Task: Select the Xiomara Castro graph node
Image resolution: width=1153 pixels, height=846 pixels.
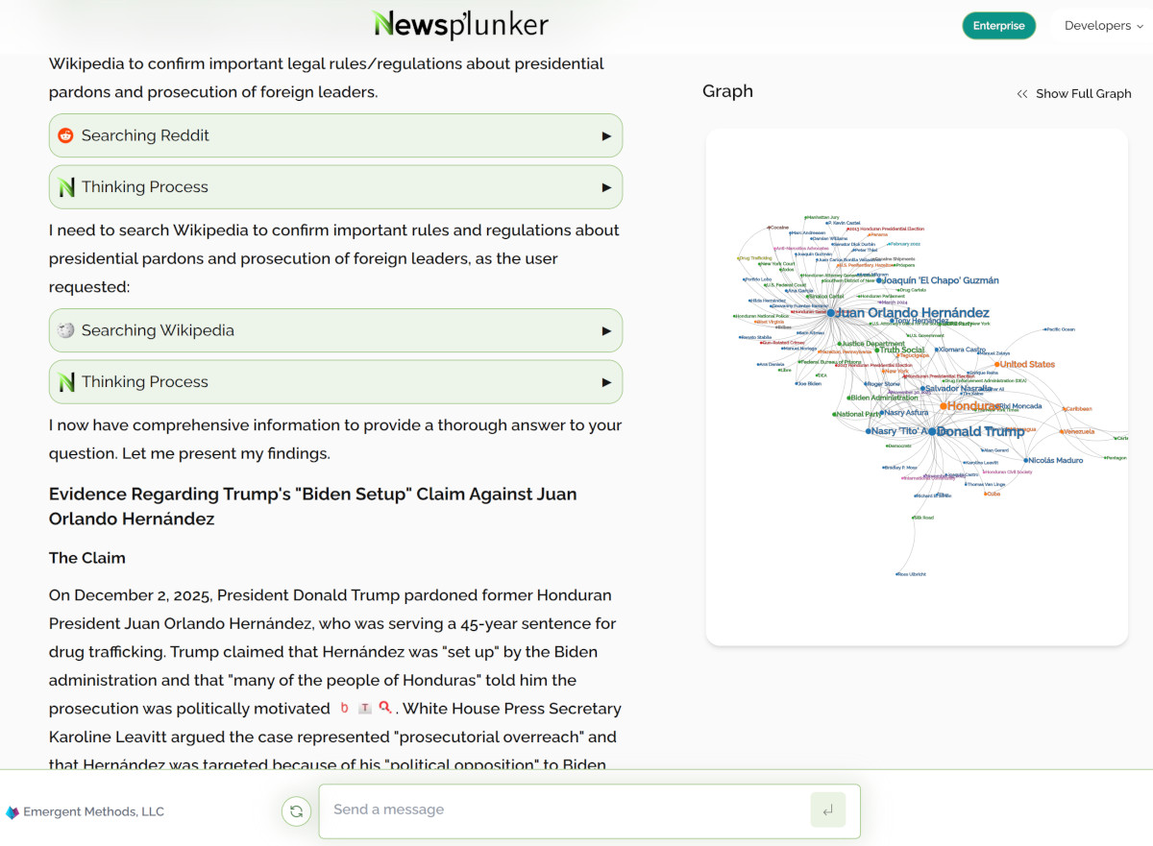Action: pos(937,350)
